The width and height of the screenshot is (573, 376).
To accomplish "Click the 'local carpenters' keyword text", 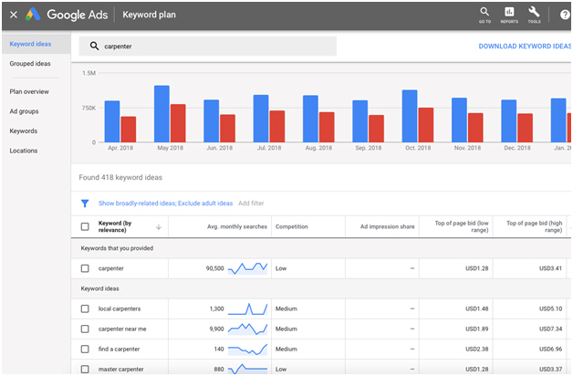I will (x=120, y=308).
